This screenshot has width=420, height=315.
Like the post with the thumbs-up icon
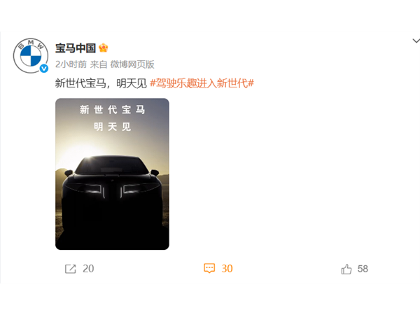pos(346,269)
